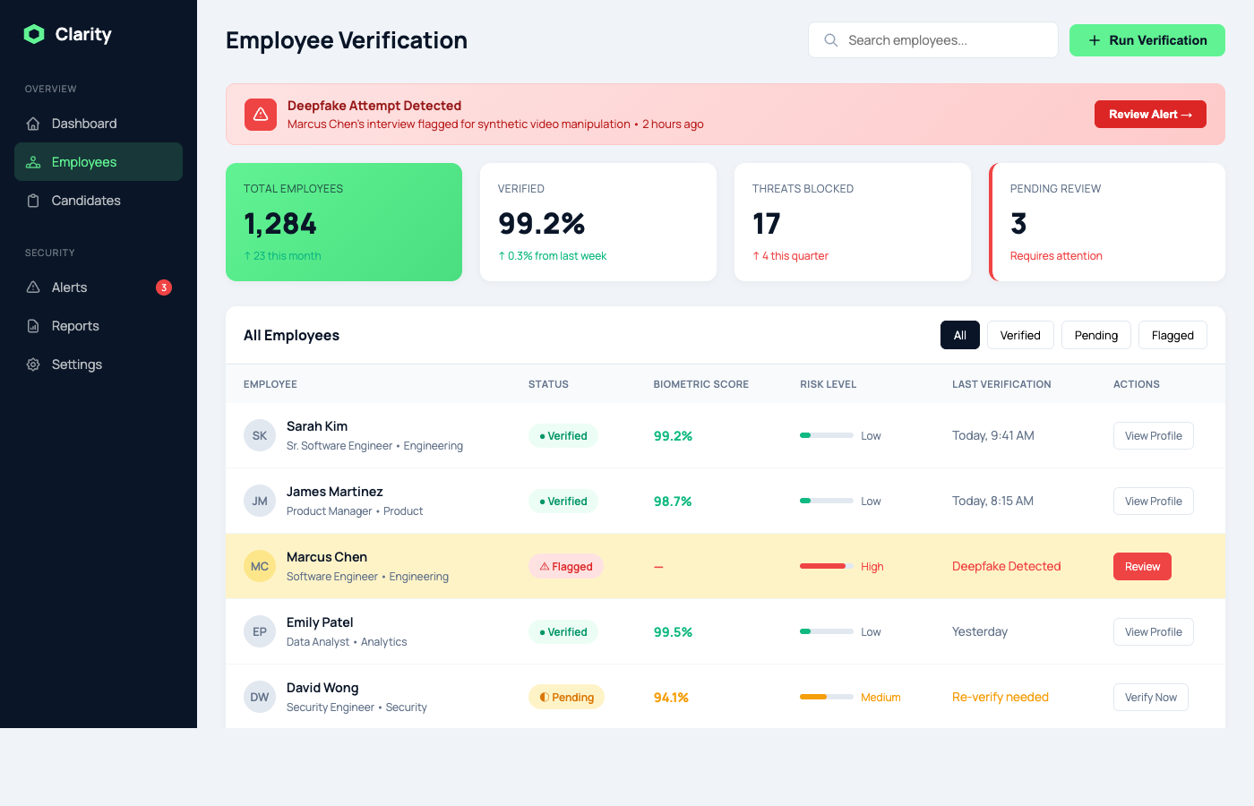The image size is (1254, 806).
Task: Toggle David Wong's Pending status badge
Action: click(x=566, y=697)
